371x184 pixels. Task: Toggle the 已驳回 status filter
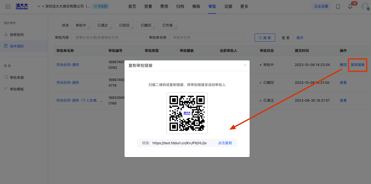coord(124,25)
